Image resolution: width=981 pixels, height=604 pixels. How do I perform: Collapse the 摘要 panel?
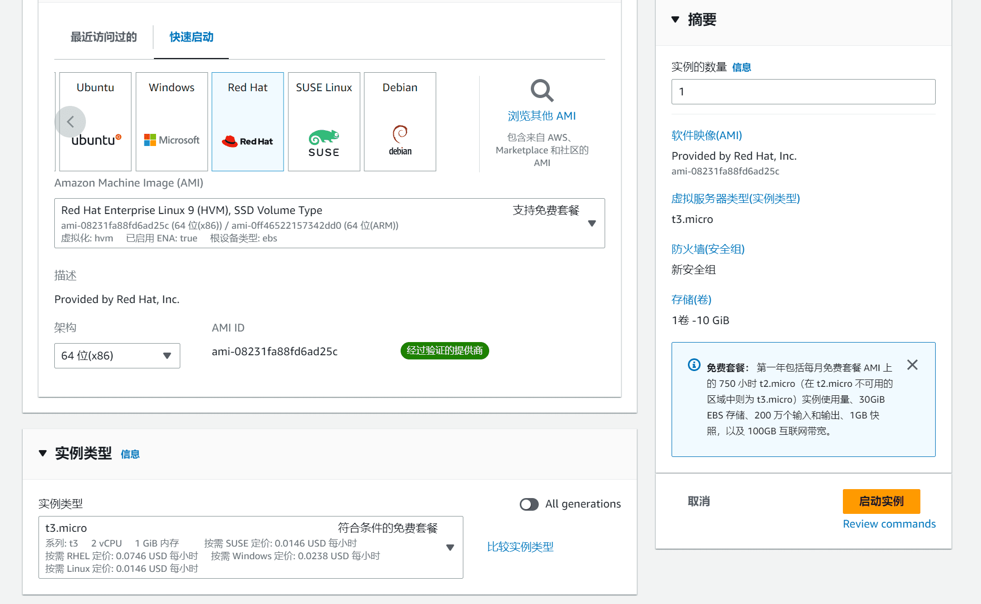(675, 19)
